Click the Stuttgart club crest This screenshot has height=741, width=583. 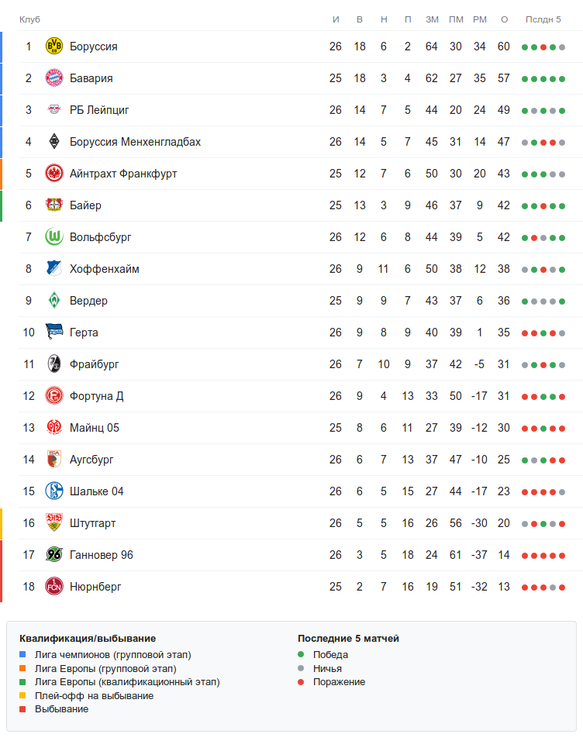point(53,523)
